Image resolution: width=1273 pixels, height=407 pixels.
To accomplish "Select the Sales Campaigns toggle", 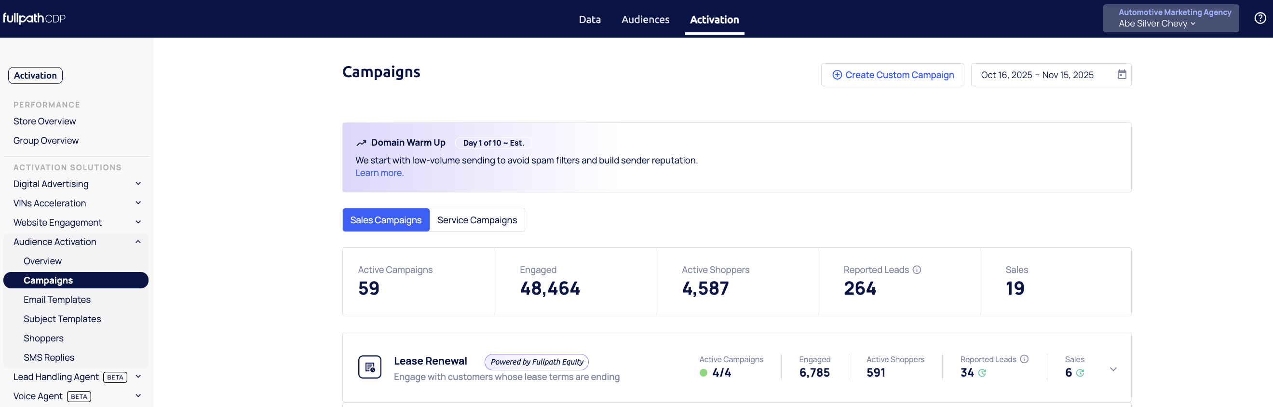I will point(385,220).
